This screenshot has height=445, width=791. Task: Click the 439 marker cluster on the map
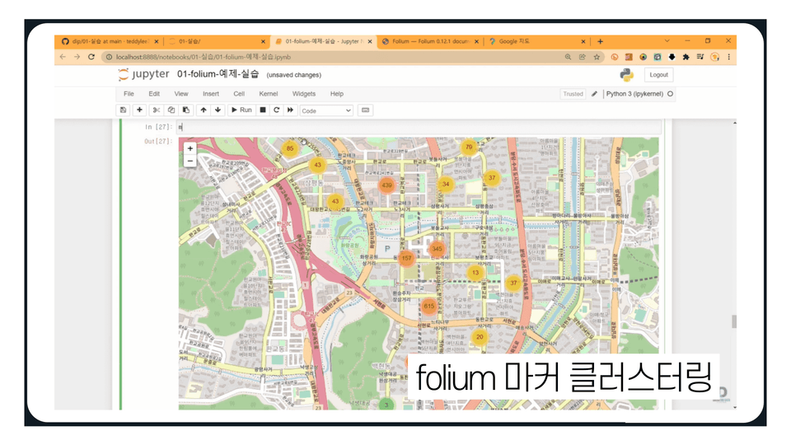tap(387, 185)
